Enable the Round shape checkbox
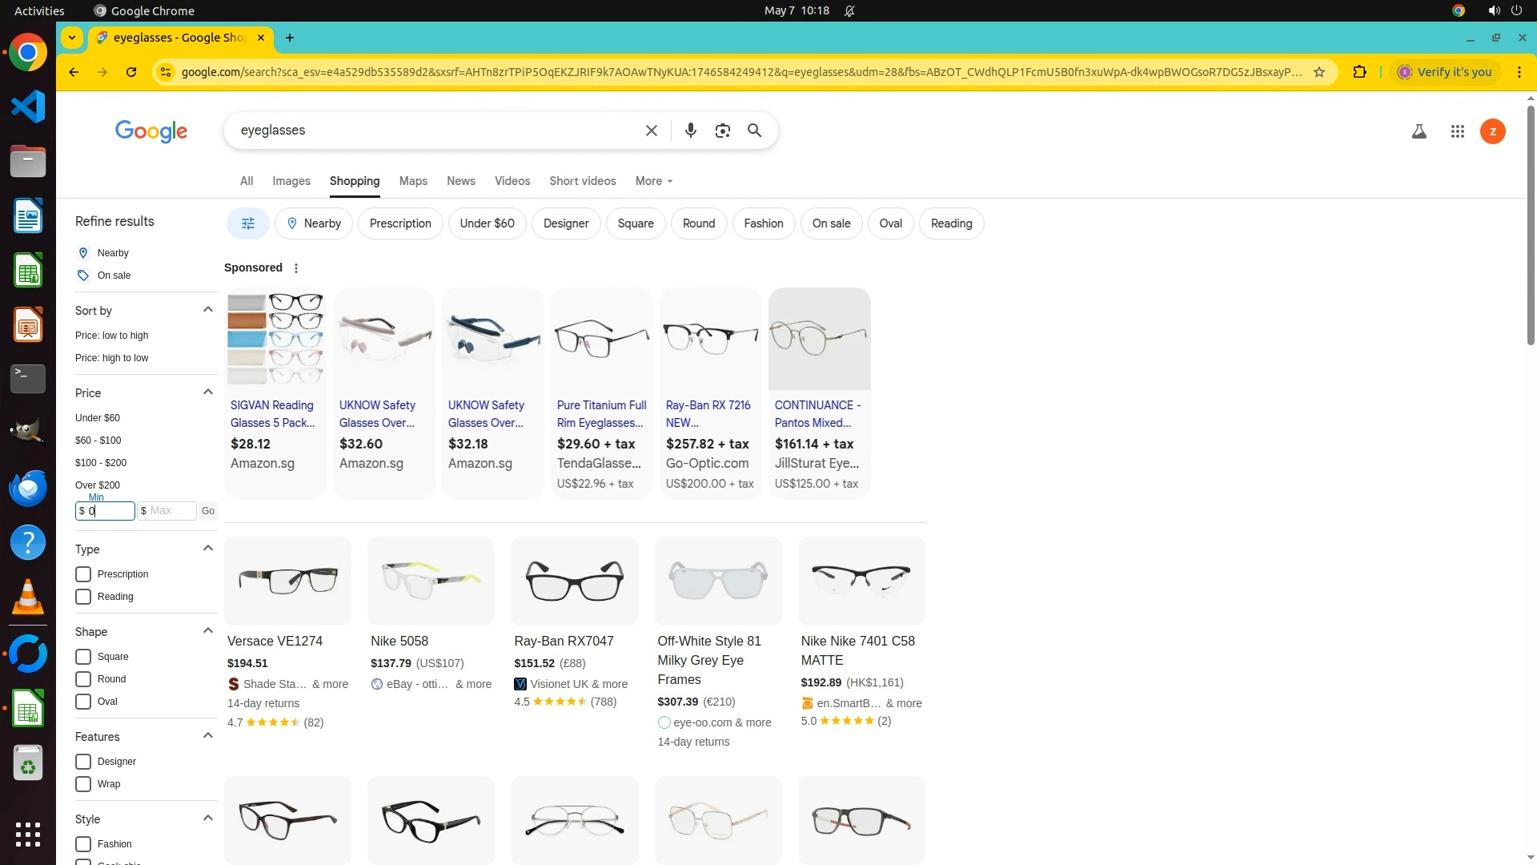The image size is (1537, 865). [x=83, y=679]
